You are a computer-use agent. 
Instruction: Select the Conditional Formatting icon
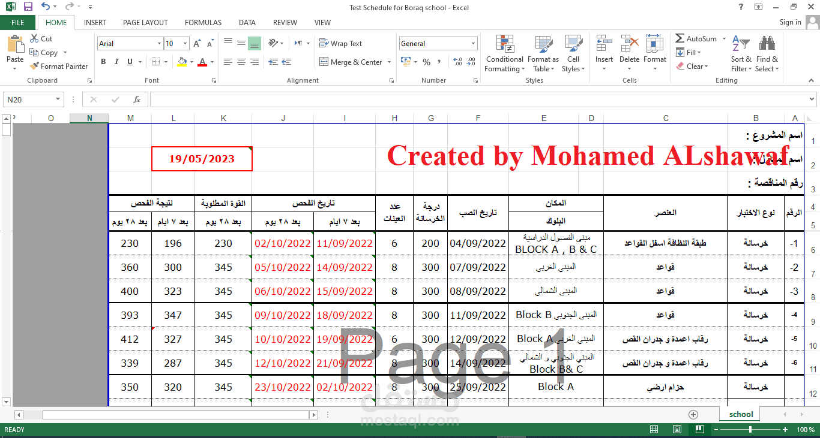(x=504, y=53)
